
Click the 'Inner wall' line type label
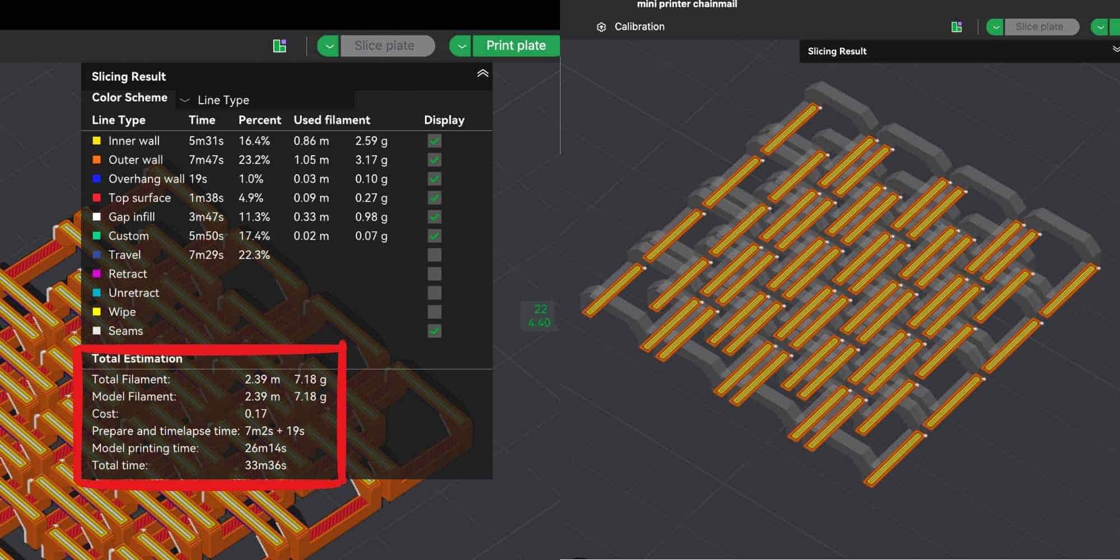(134, 141)
